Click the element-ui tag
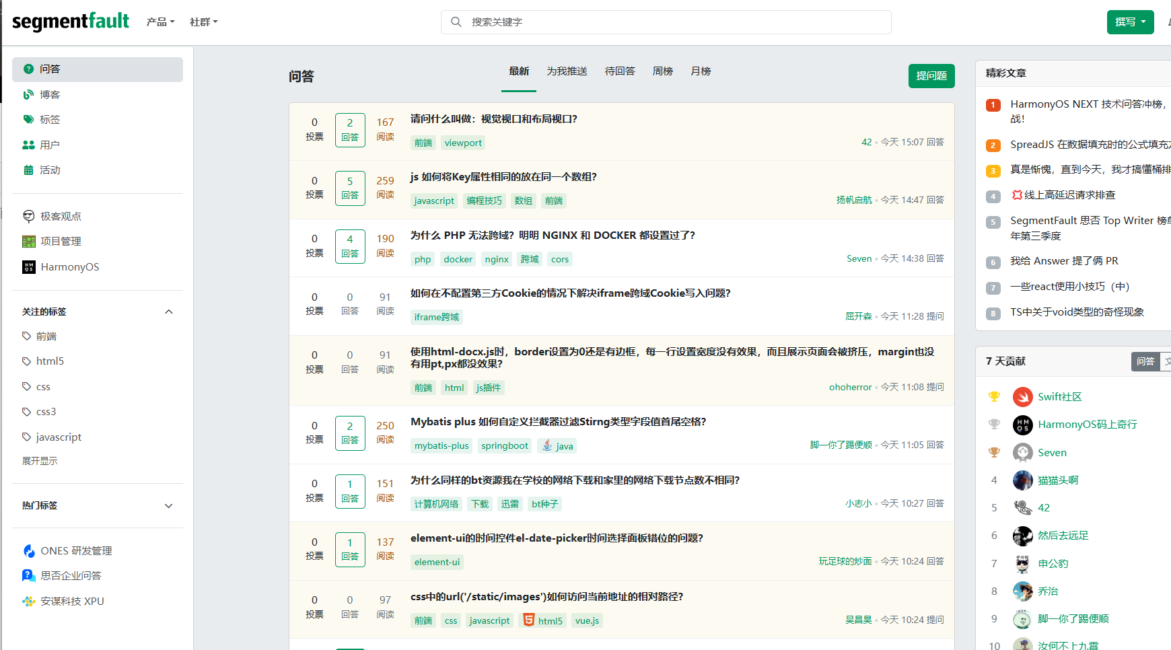The image size is (1171, 650). (437, 562)
